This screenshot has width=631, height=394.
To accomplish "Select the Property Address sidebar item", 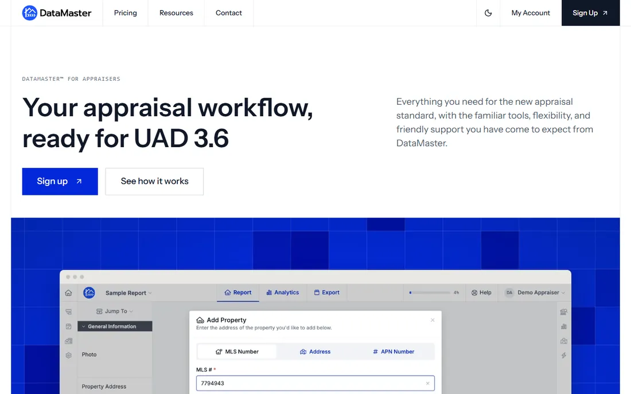I will 104,387.
